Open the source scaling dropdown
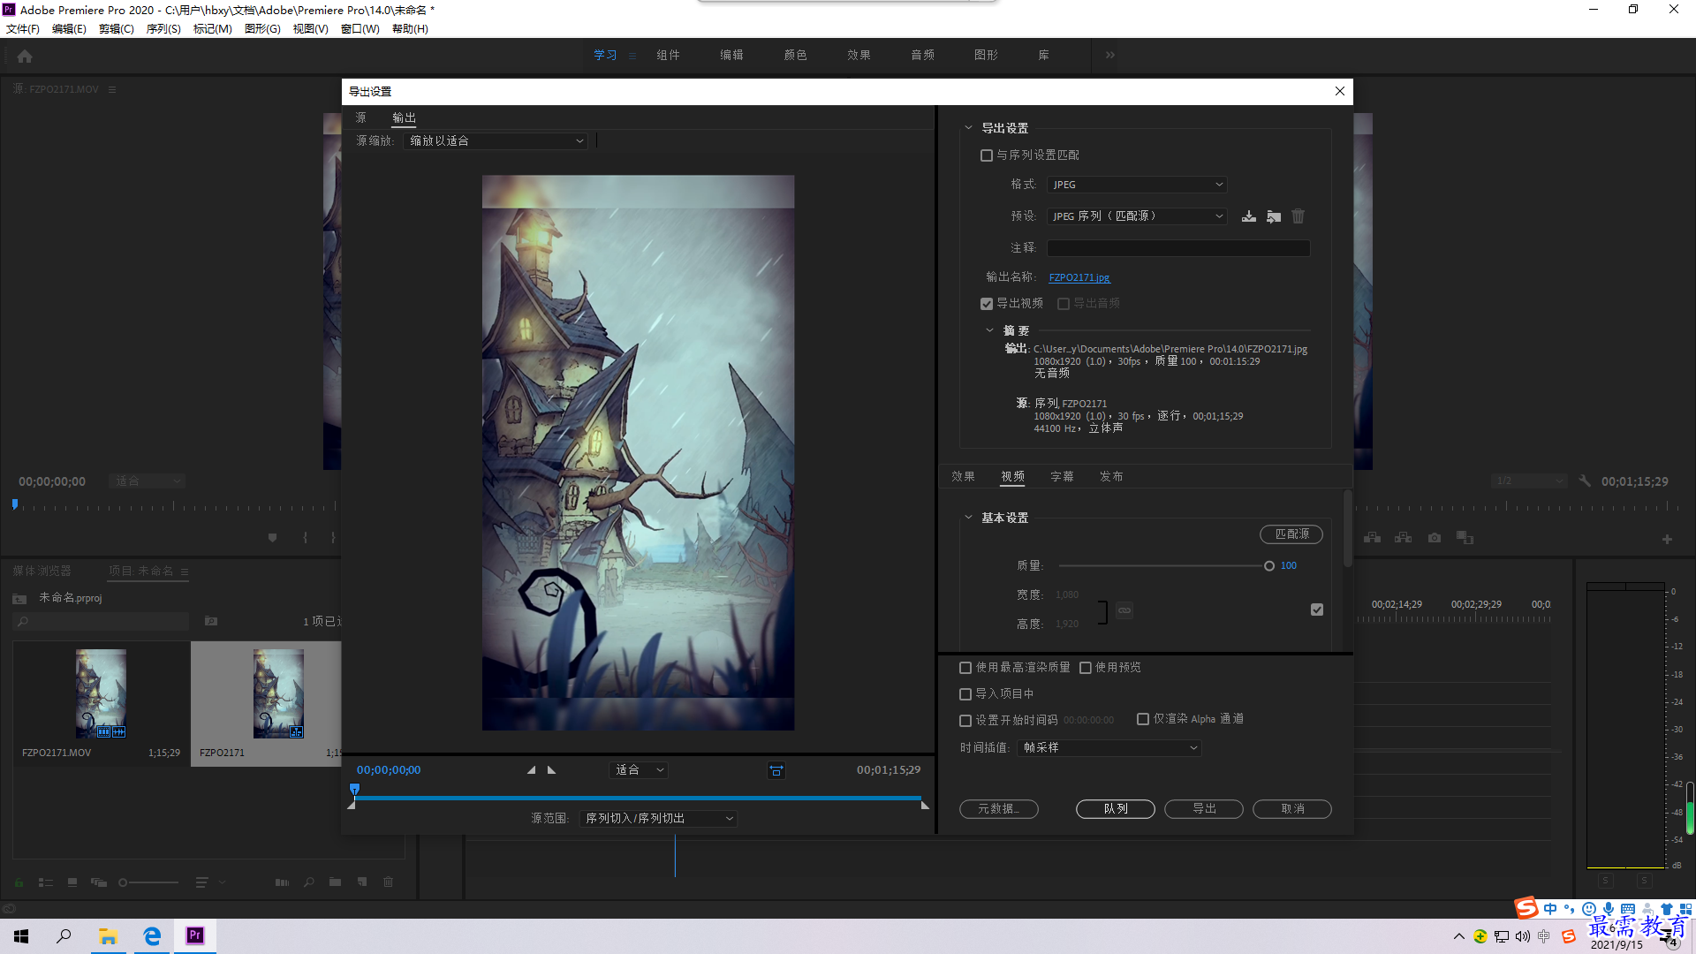Screen dimensions: 1696x954 495,141
